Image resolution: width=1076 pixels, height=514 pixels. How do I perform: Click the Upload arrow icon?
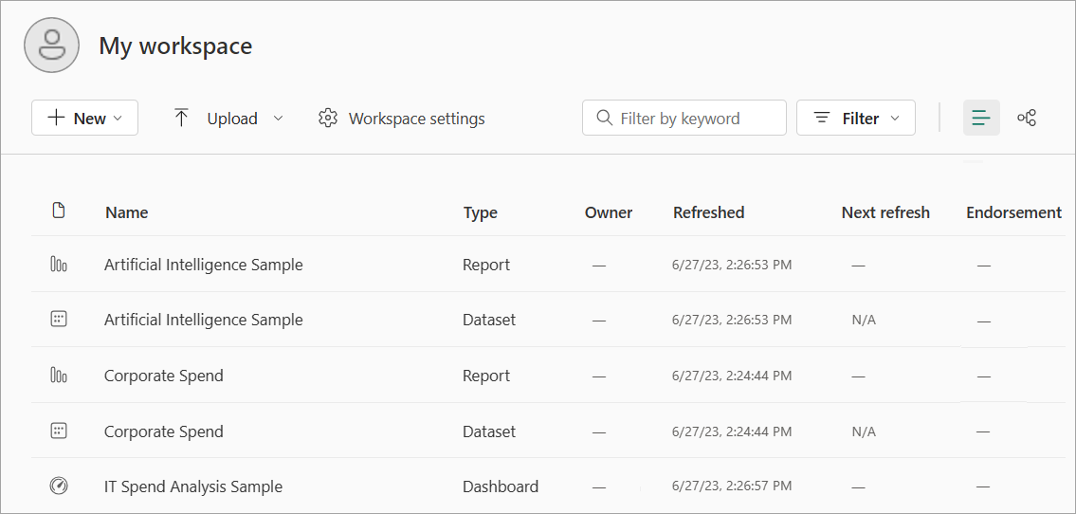[x=181, y=118]
